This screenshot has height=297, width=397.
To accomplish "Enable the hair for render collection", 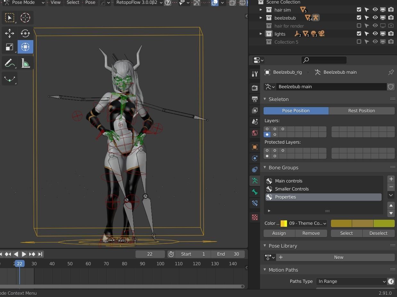I will pos(359,26).
